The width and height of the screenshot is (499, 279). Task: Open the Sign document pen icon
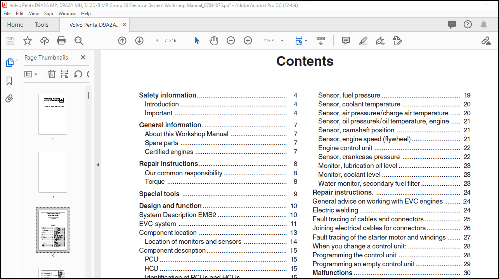380,41
